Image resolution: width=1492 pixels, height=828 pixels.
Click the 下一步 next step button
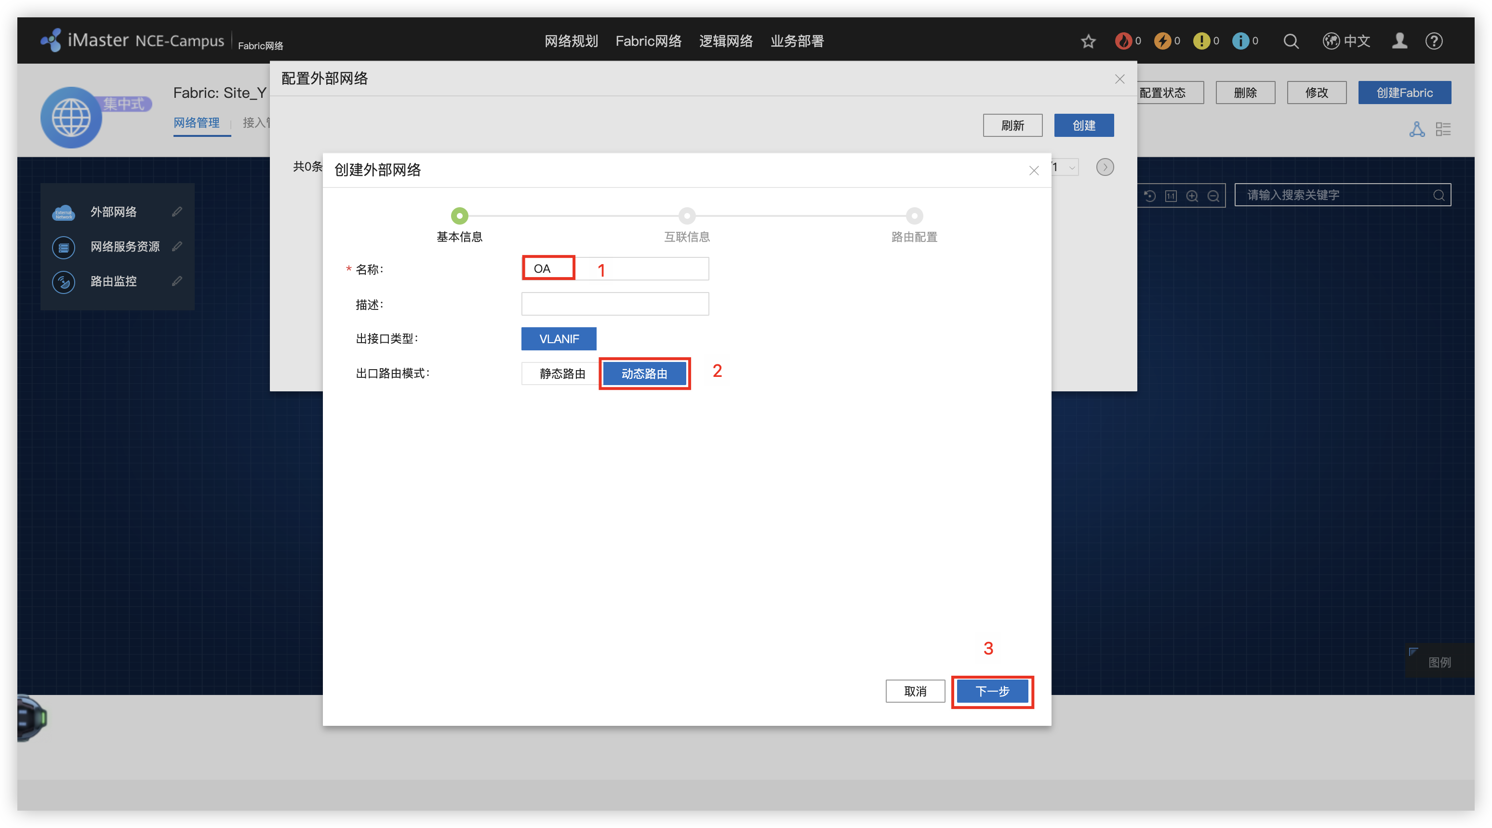(x=992, y=691)
